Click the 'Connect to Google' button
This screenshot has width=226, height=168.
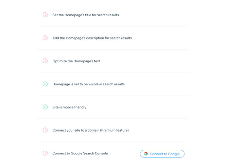[x=162, y=154]
